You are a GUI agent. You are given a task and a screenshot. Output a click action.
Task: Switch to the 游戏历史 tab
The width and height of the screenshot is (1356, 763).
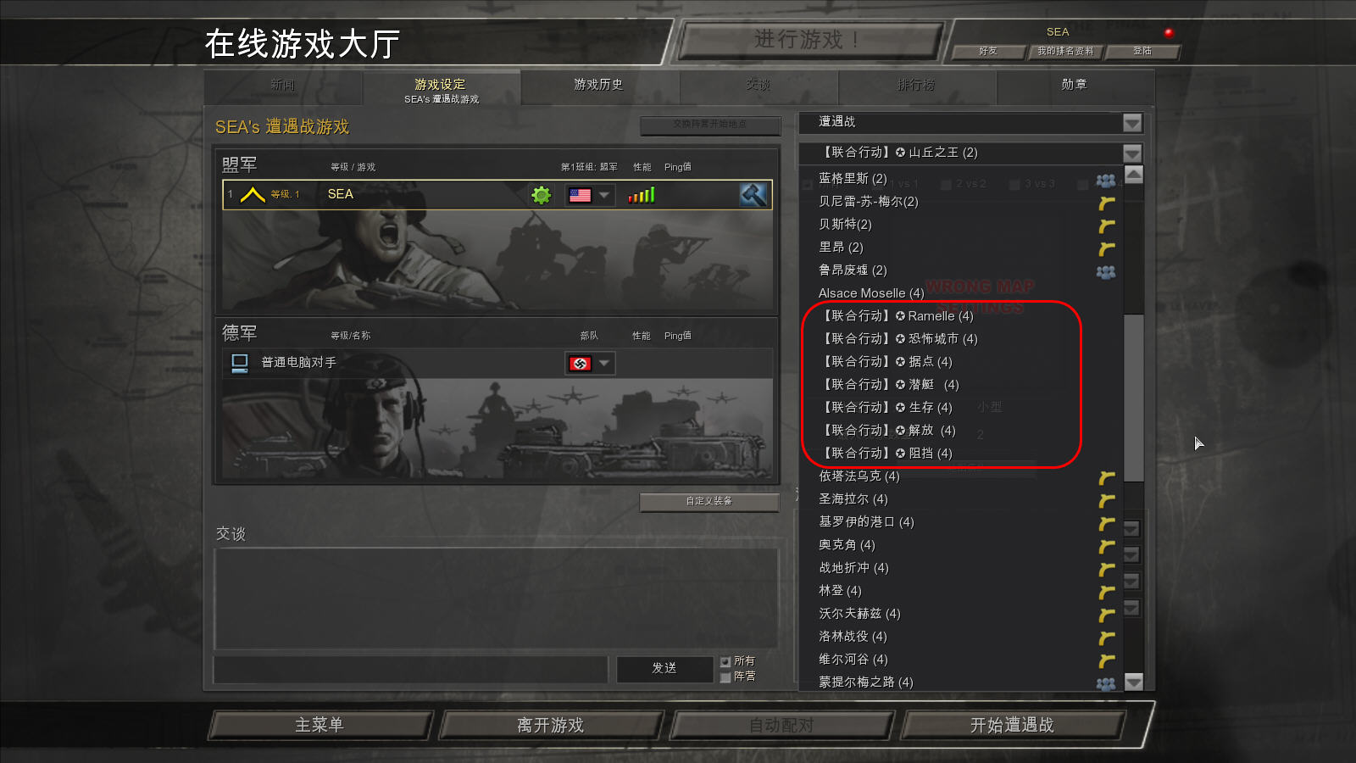coord(599,86)
